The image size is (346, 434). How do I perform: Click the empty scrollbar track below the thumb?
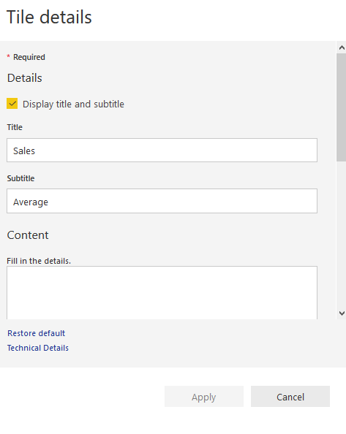click(342, 234)
